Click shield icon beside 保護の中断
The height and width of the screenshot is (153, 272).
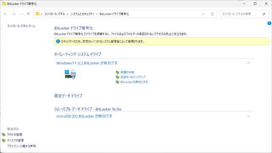click(x=117, y=72)
